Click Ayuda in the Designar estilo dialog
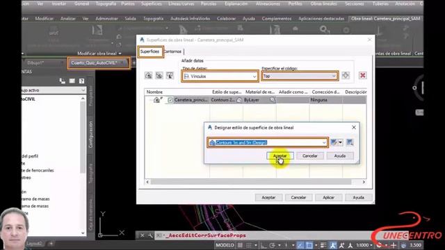Image resolution: width=445 pixels, height=250 pixels. tap(340, 156)
